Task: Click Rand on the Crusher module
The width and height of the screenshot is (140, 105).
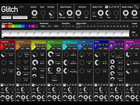Action: pos(90,48)
